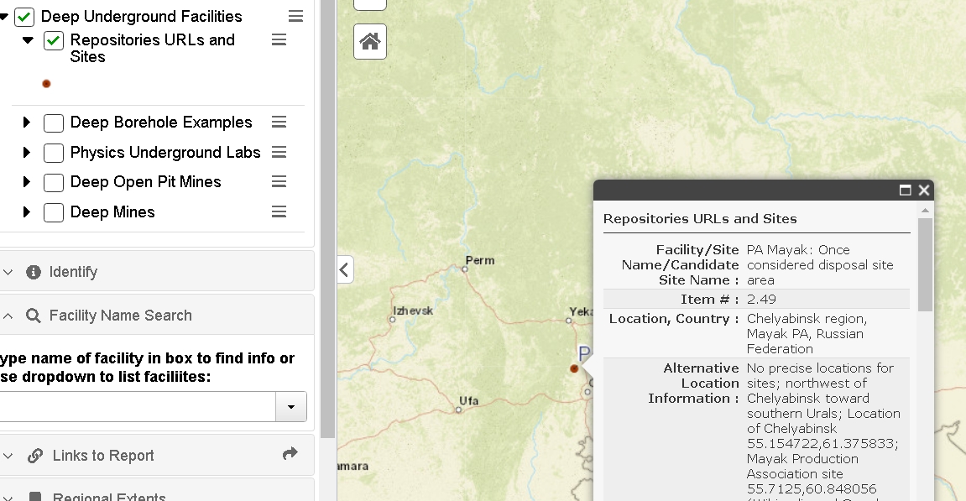
Task: Open Repositories URLs and Sites options menu
Action: coord(279,40)
